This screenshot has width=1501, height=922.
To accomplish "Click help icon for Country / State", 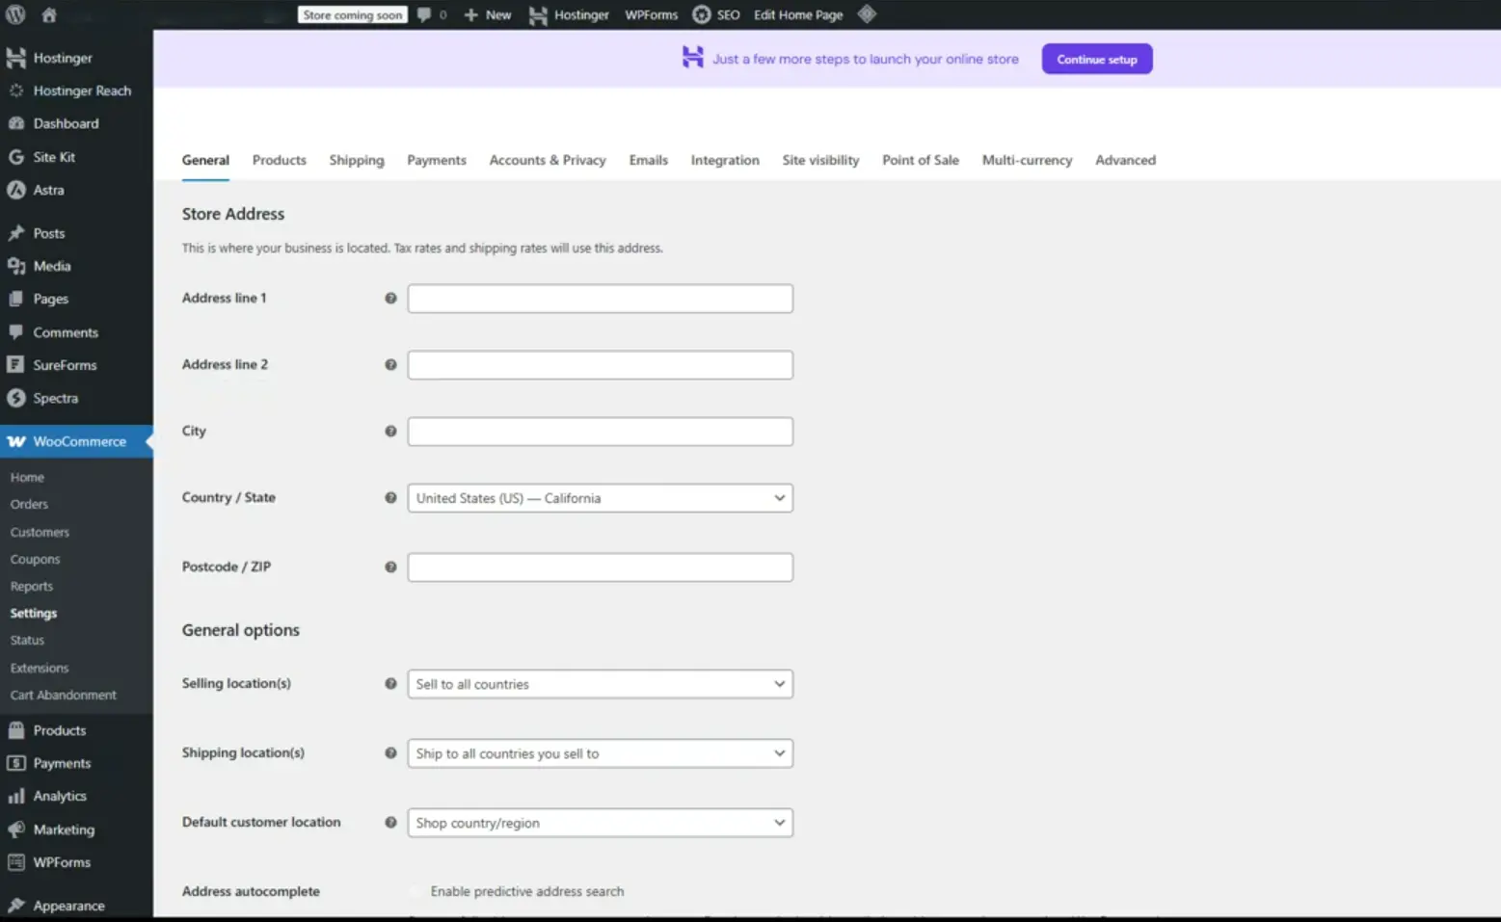I will pos(390,498).
